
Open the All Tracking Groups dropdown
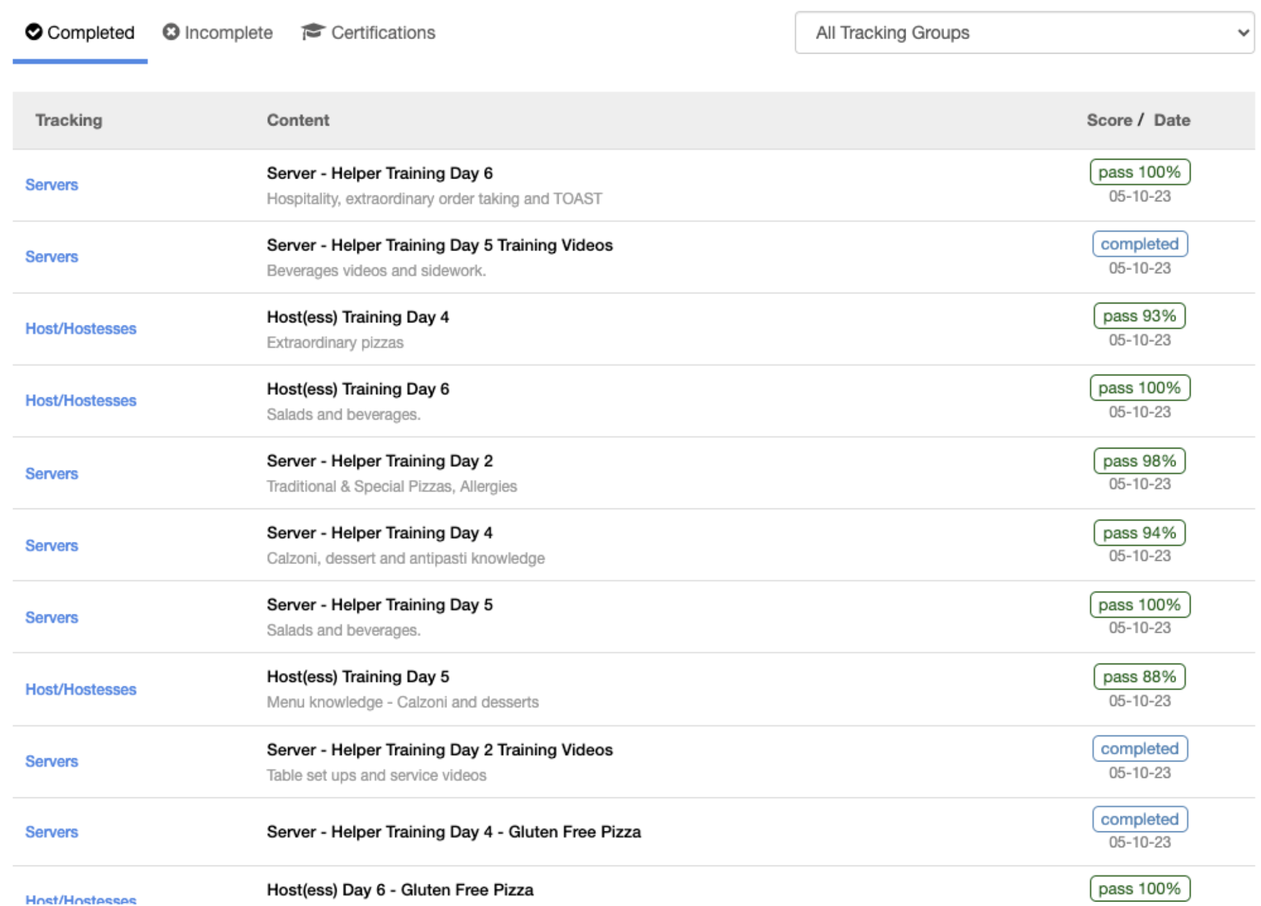tap(1024, 33)
